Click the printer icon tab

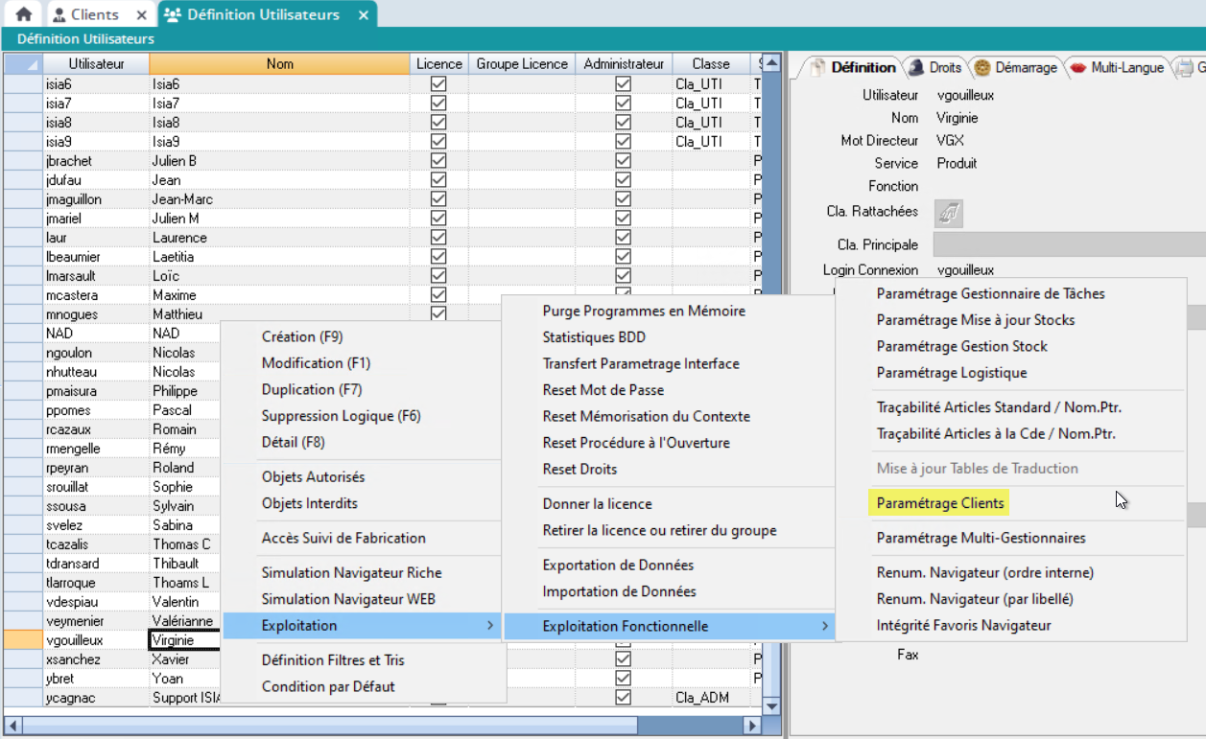[x=1185, y=67]
